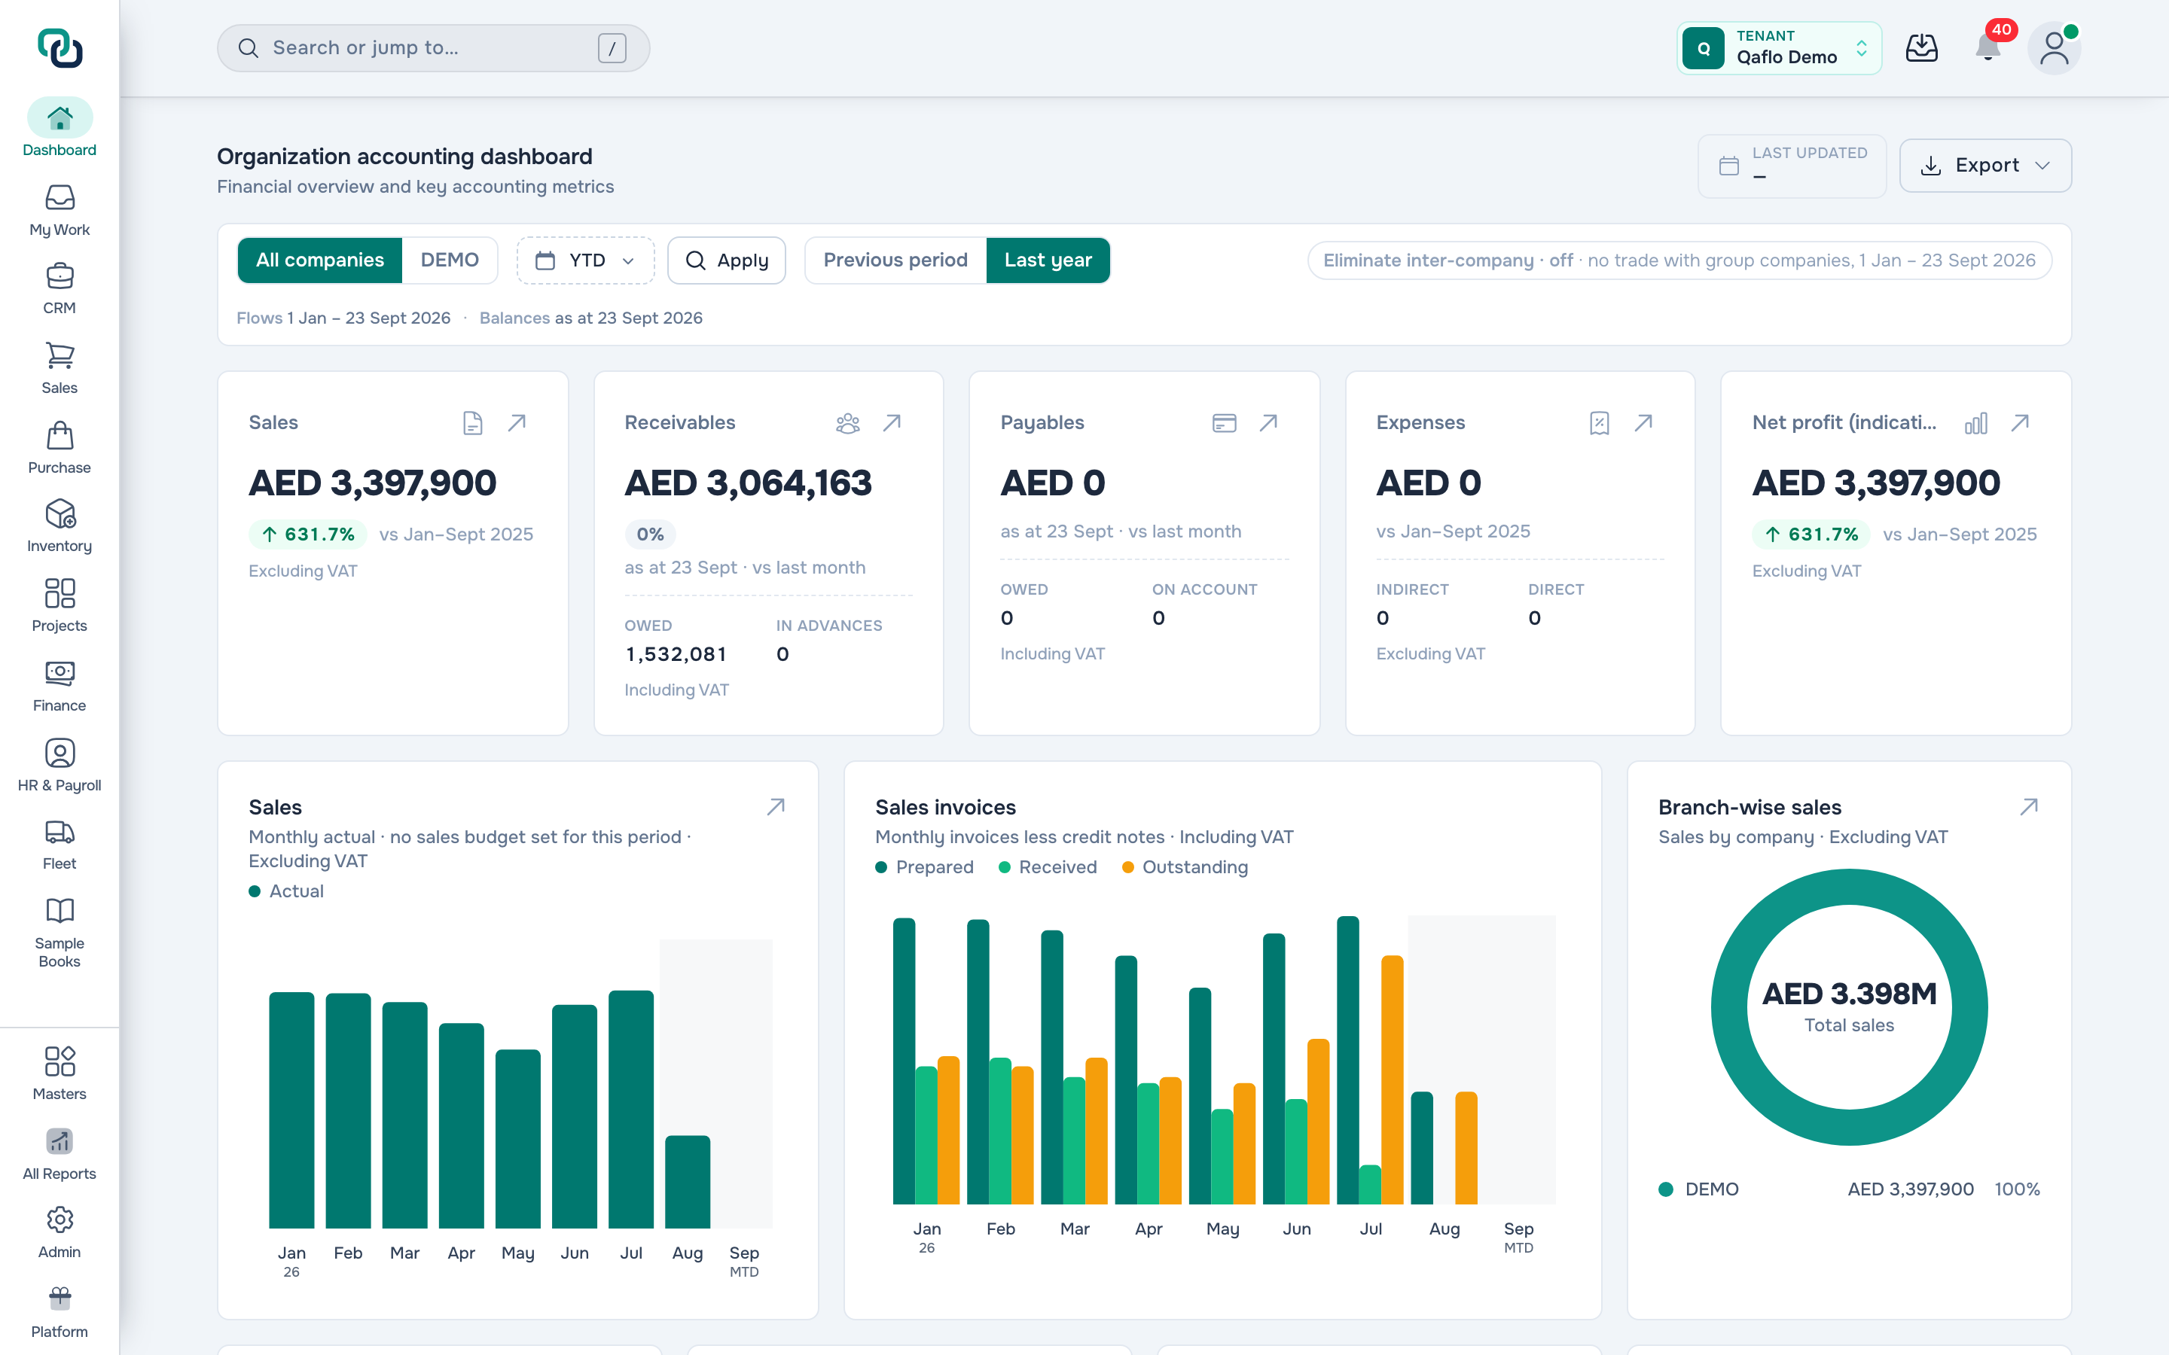The image size is (2169, 1355).
Task: Open the Platform gift icon
Action: point(59,1299)
